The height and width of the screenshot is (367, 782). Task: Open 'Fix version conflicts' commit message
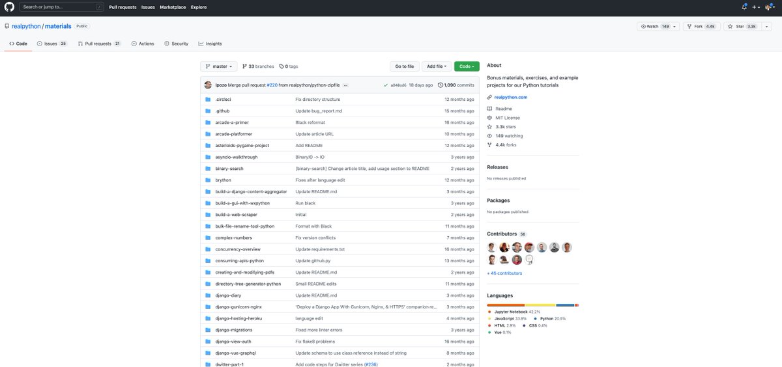315,238
